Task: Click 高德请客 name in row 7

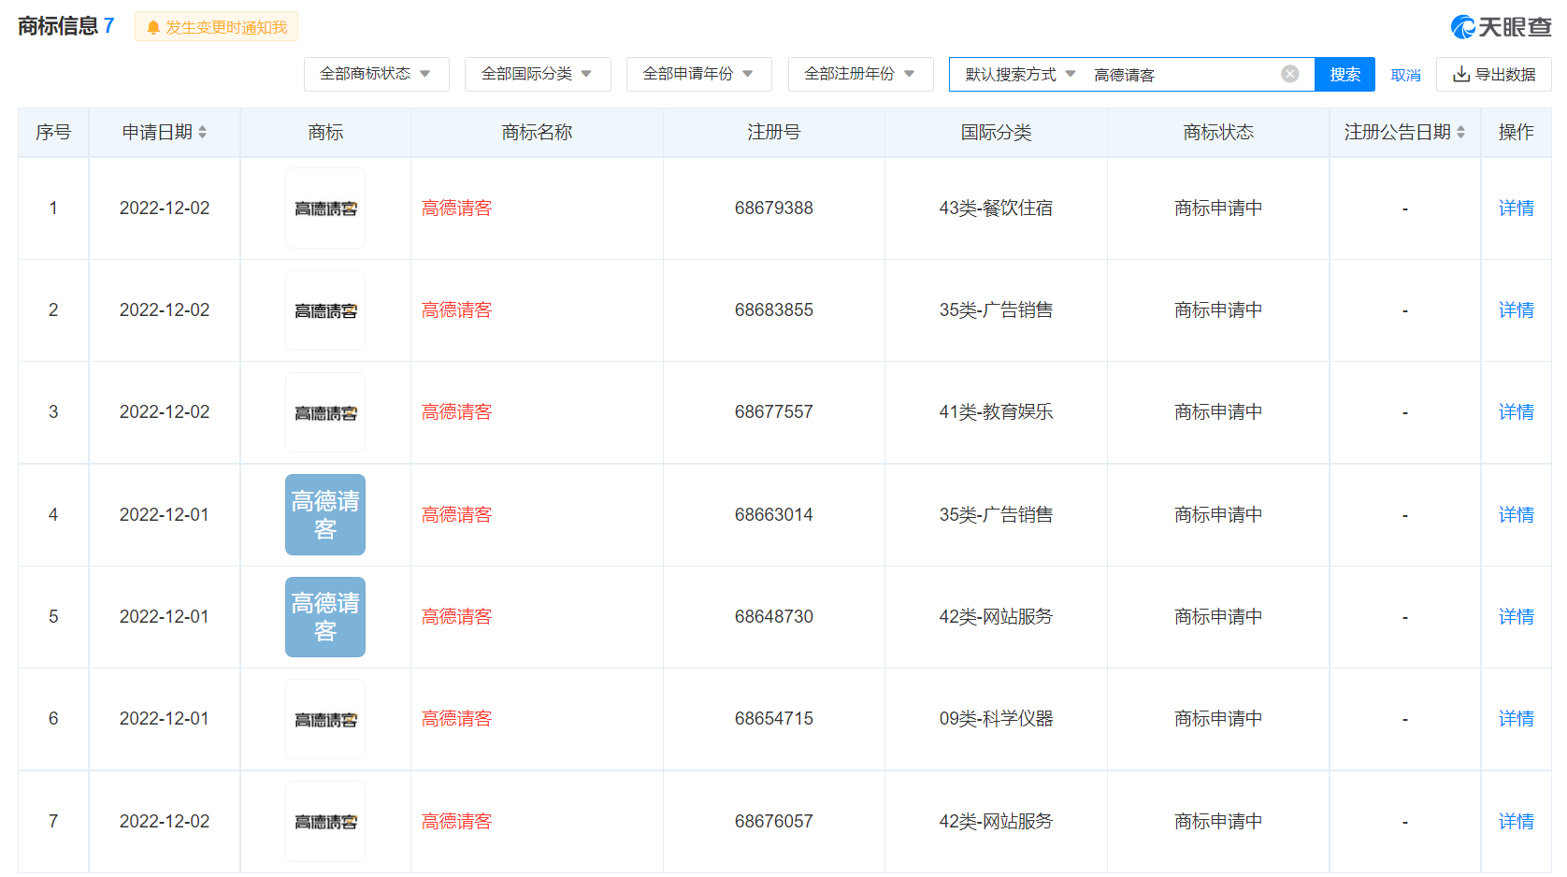Action: coord(456,822)
